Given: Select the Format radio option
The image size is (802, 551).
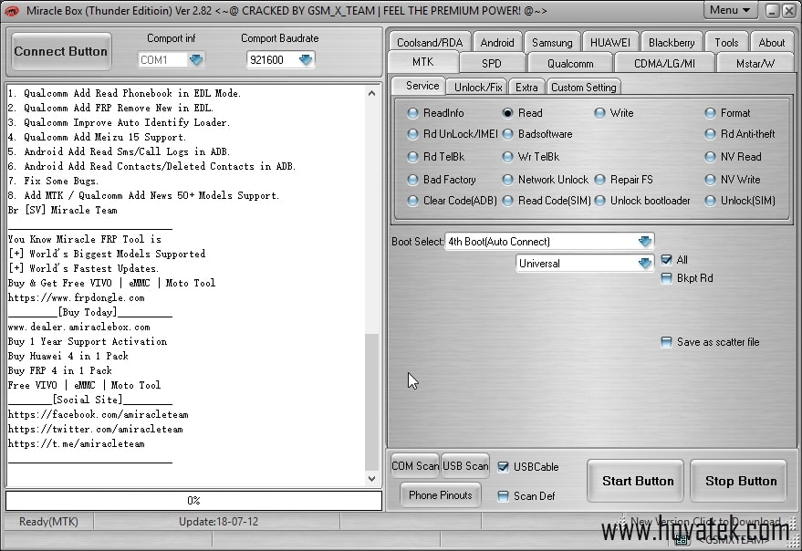Looking at the screenshot, I should 727,113.
